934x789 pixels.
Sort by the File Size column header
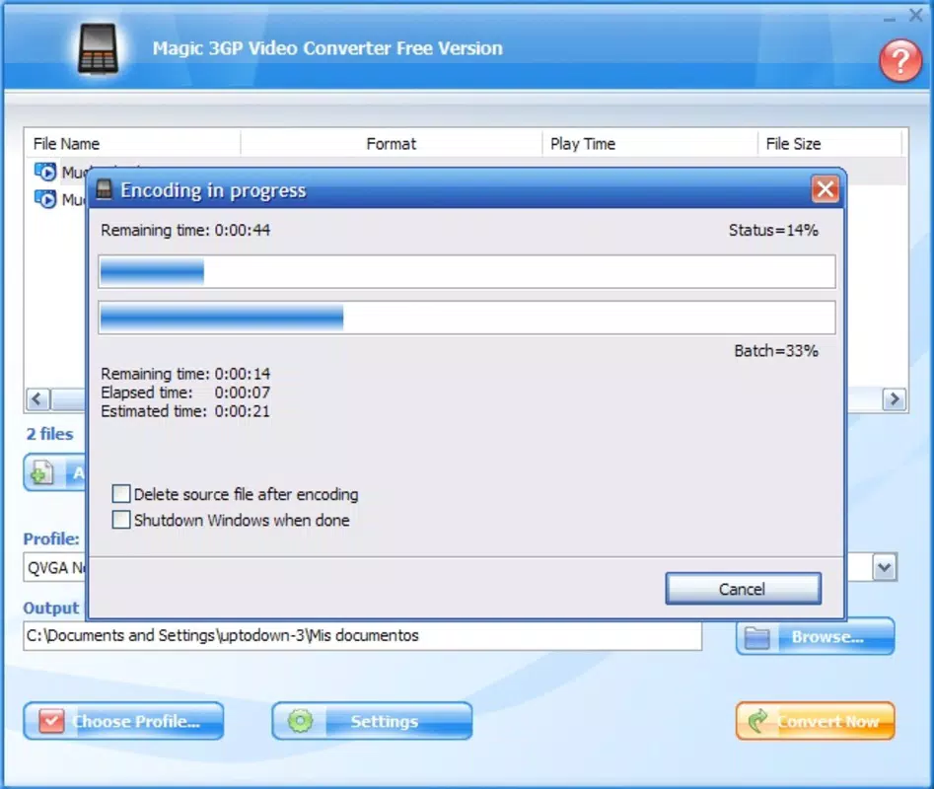(830, 144)
